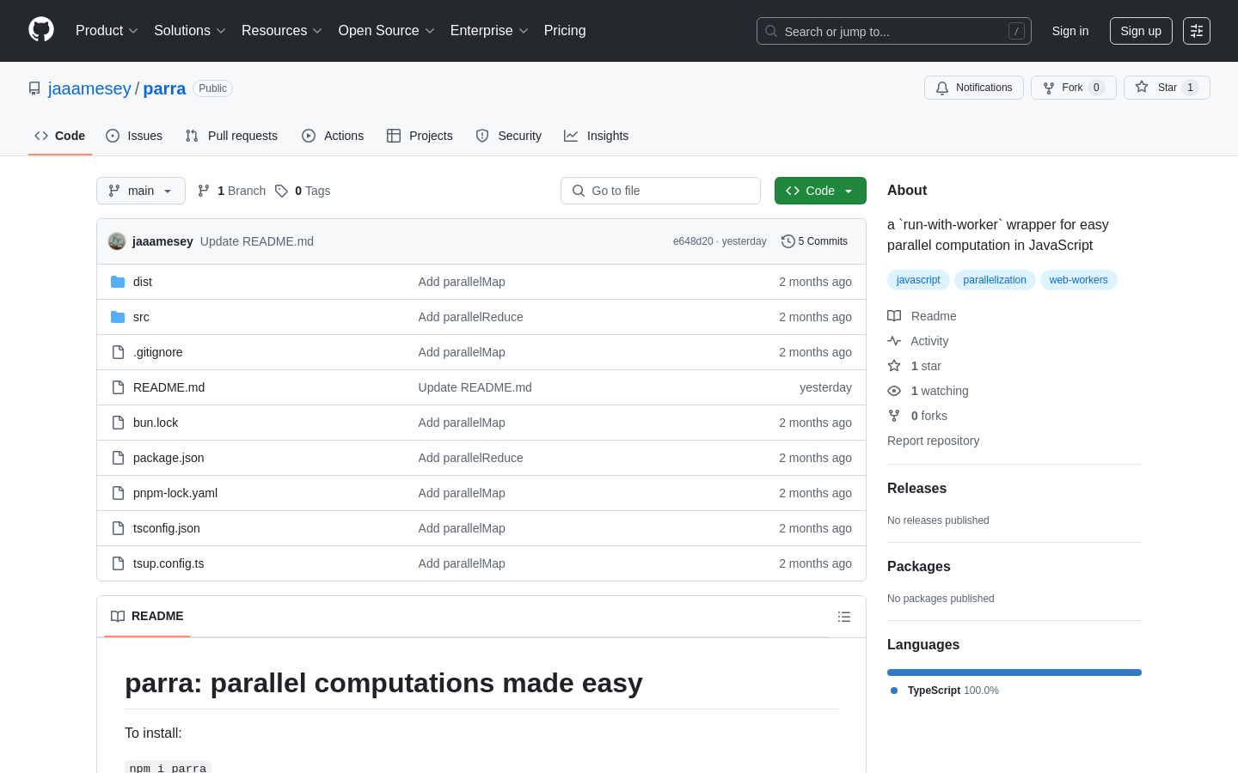
Task: Switch to the Code tab
Action: click(x=60, y=136)
